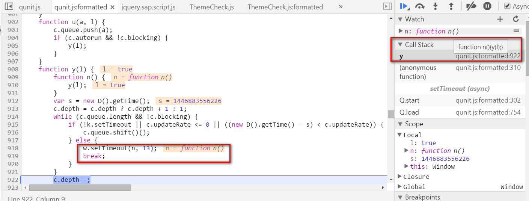This screenshot has width=529, height=201.
Task: Expand the n function in Watch
Action: point(401,31)
